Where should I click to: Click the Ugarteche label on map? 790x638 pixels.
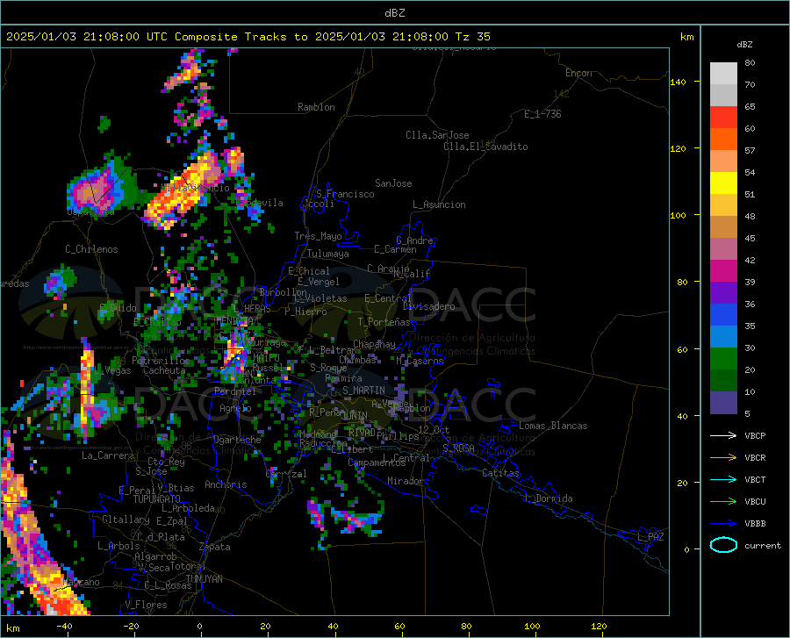click(237, 440)
